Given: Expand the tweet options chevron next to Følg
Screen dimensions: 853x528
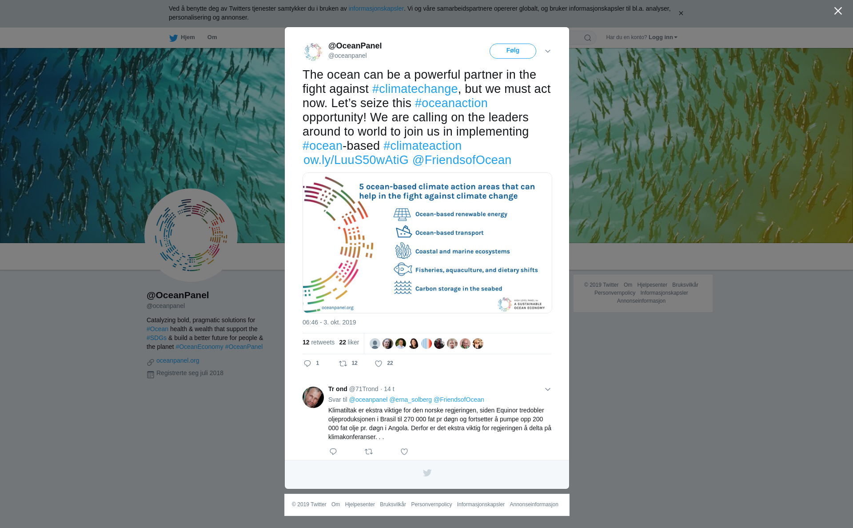Looking at the screenshot, I should pyautogui.click(x=548, y=51).
